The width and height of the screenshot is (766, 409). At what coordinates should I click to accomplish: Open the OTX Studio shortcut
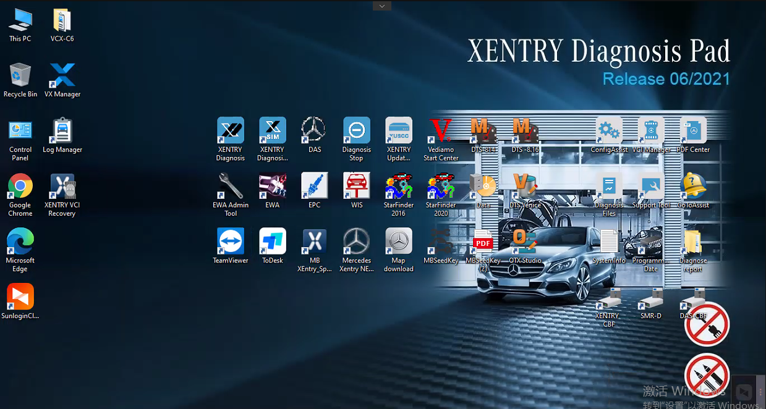point(525,242)
